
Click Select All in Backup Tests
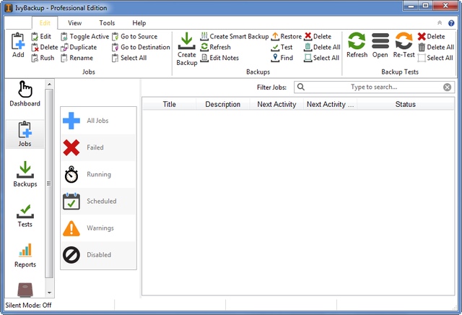click(435, 58)
